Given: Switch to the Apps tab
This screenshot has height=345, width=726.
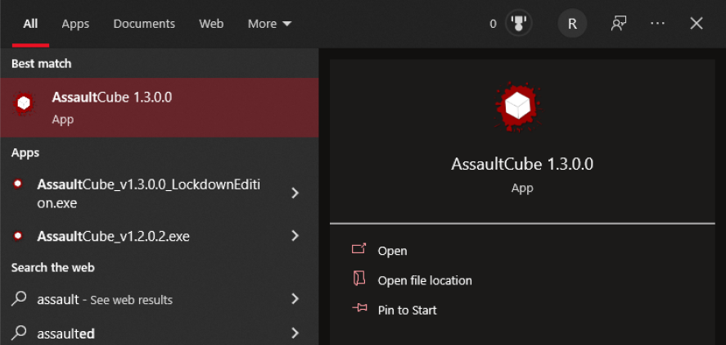Looking at the screenshot, I should pos(75,24).
